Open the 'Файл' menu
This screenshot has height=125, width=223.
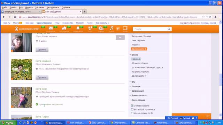pos(5,7)
